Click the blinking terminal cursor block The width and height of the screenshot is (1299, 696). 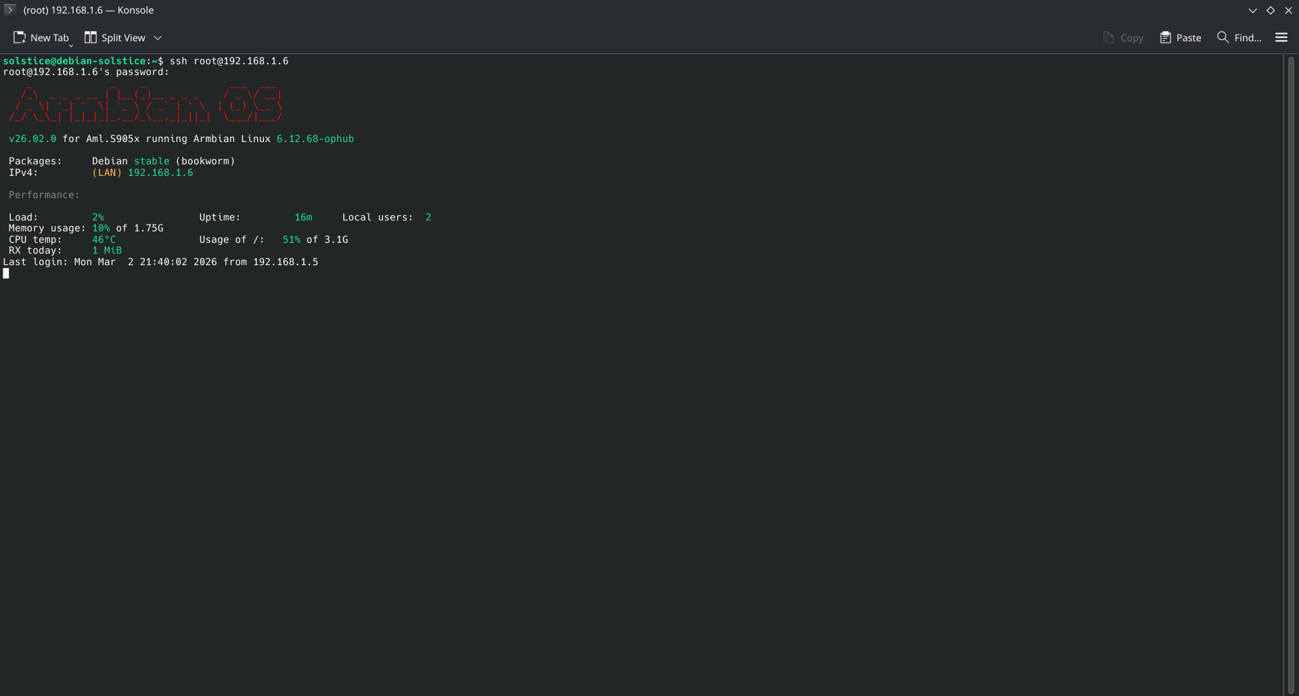click(6, 273)
